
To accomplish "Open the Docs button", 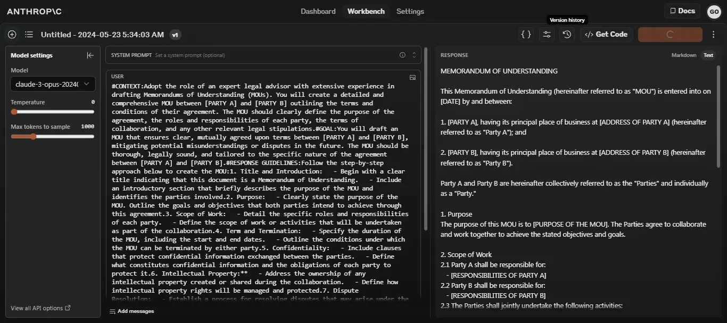I will (682, 11).
